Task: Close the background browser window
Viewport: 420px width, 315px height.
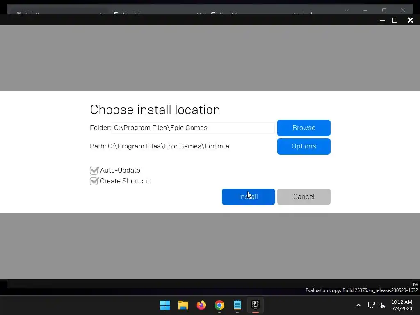Action: (403, 10)
